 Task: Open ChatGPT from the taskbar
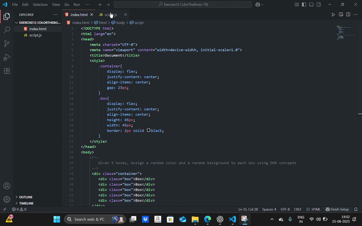[x=220, y=219]
